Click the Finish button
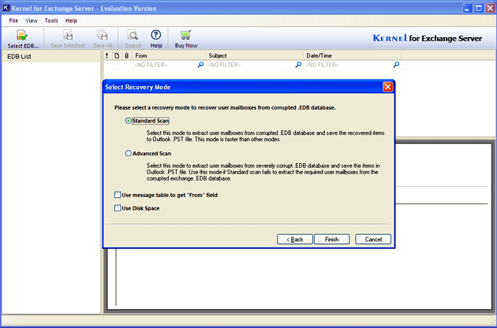Screen dimensions: 497x328 coord(332,239)
